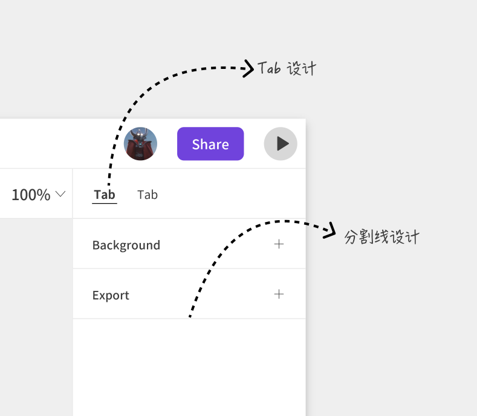Click the dotted curve starting below the Export row

200,289
